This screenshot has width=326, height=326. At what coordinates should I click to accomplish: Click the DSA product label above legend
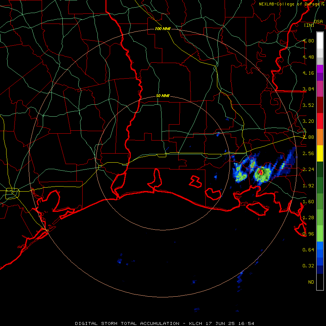tap(318, 21)
